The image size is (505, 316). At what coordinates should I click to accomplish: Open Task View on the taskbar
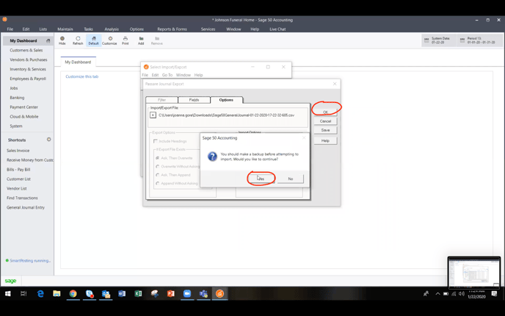[x=23, y=294]
